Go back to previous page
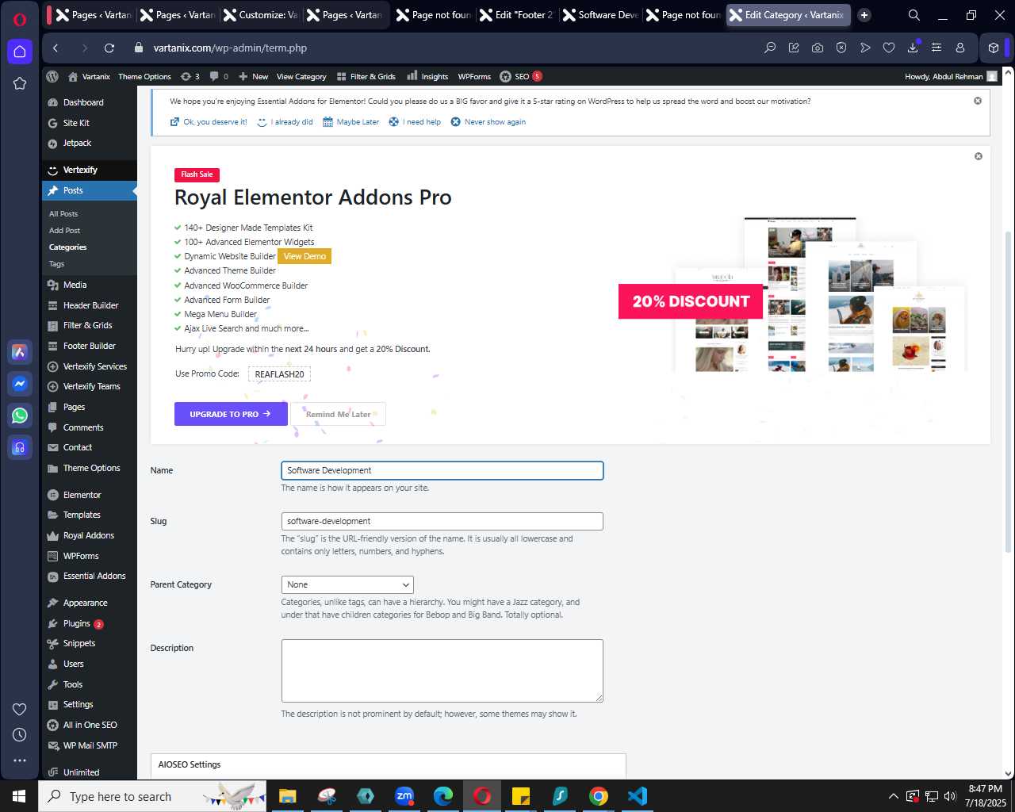 coord(56,48)
